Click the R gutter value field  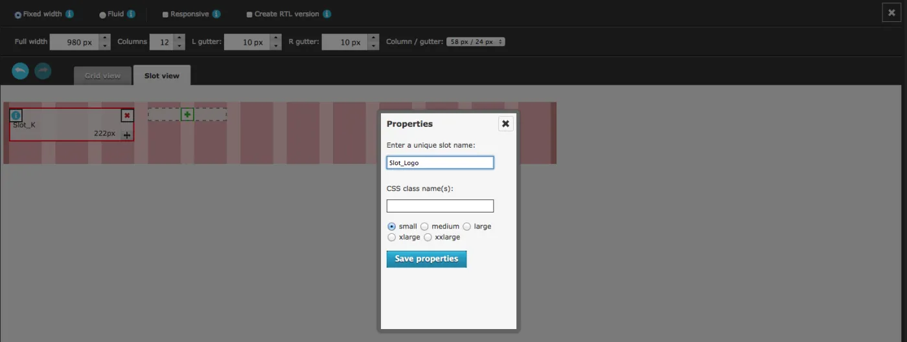point(345,42)
